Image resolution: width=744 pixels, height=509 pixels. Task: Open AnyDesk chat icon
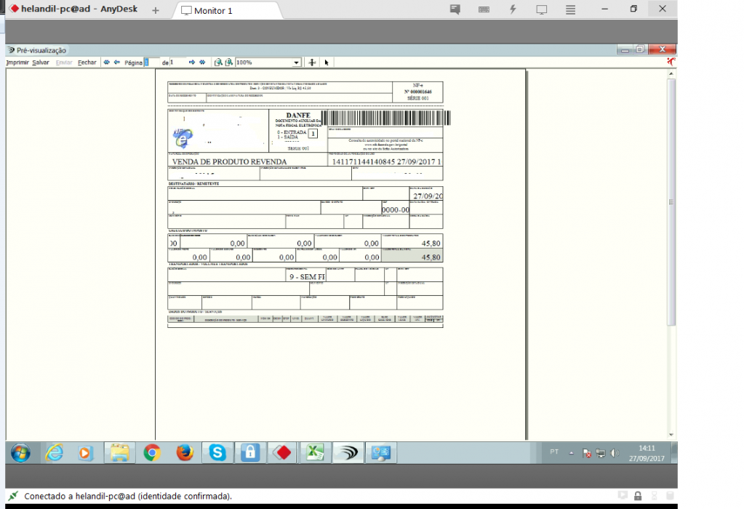point(455,9)
